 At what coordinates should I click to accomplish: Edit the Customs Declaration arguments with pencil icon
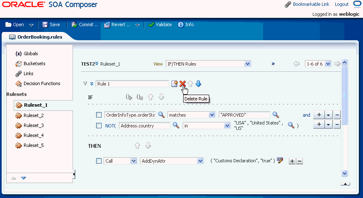(280, 161)
